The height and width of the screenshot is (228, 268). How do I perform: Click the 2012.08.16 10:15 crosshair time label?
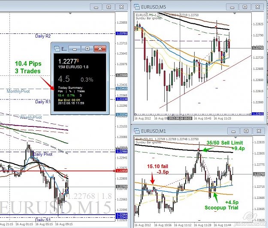[x=180, y=118]
